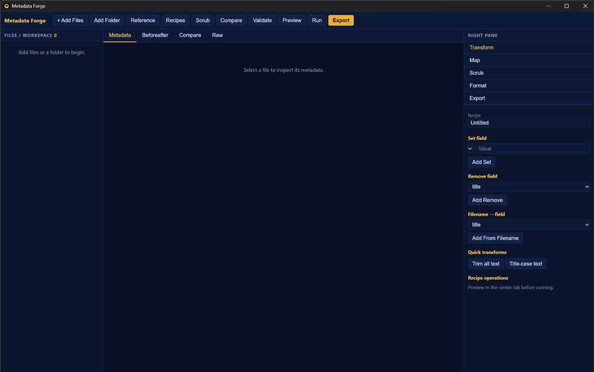Click the Add Remove button
The width and height of the screenshot is (594, 372).
(x=487, y=200)
